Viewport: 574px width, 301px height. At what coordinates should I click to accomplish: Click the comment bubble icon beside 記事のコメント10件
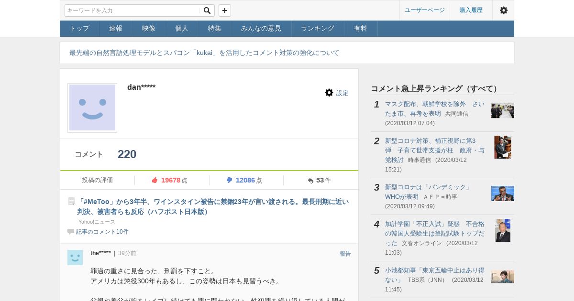point(71,232)
